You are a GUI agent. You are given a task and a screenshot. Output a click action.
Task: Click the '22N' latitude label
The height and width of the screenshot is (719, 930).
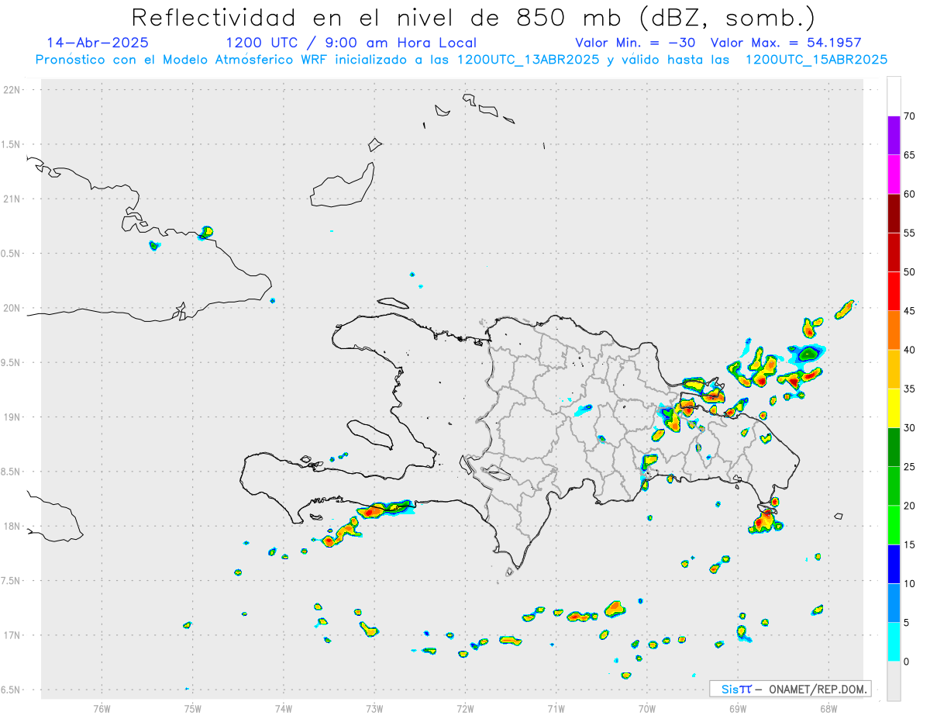(x=13, y=90)
